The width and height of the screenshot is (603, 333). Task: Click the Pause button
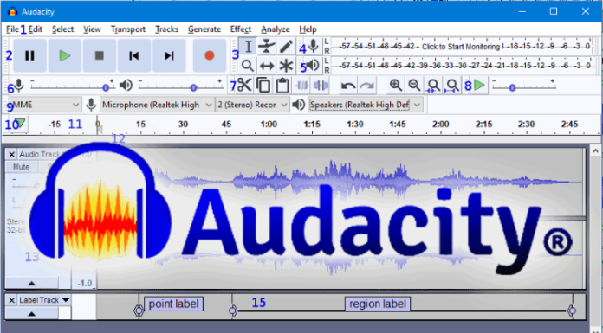click(29, 55)
